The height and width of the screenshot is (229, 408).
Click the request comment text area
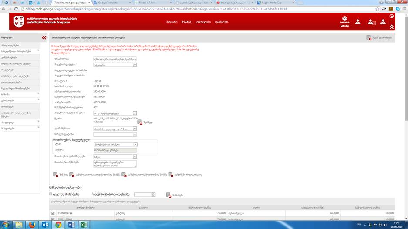pyautogui.click(x=115, y=164)
